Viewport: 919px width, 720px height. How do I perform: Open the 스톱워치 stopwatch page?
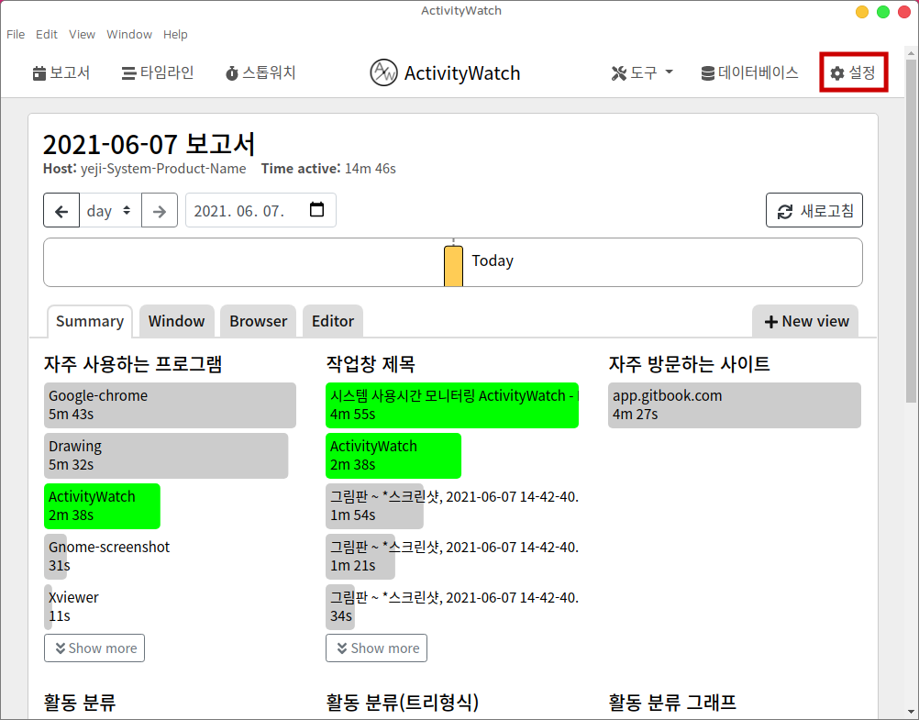[x=260, y=73]
